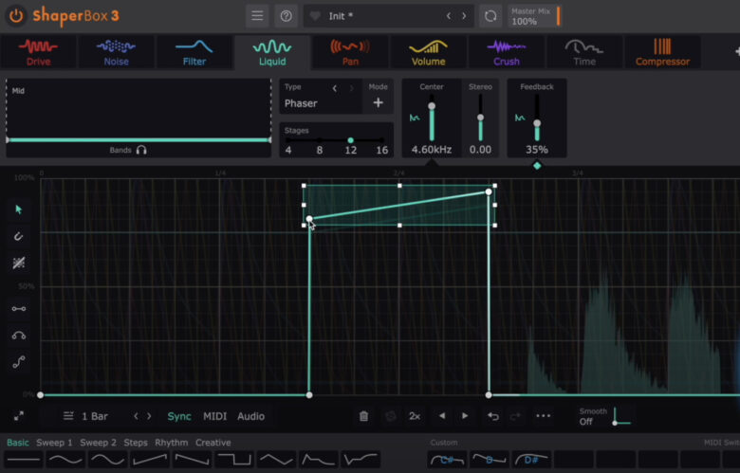
Task: Enable the magnet snap tool
Action: (x=19, y=236)
